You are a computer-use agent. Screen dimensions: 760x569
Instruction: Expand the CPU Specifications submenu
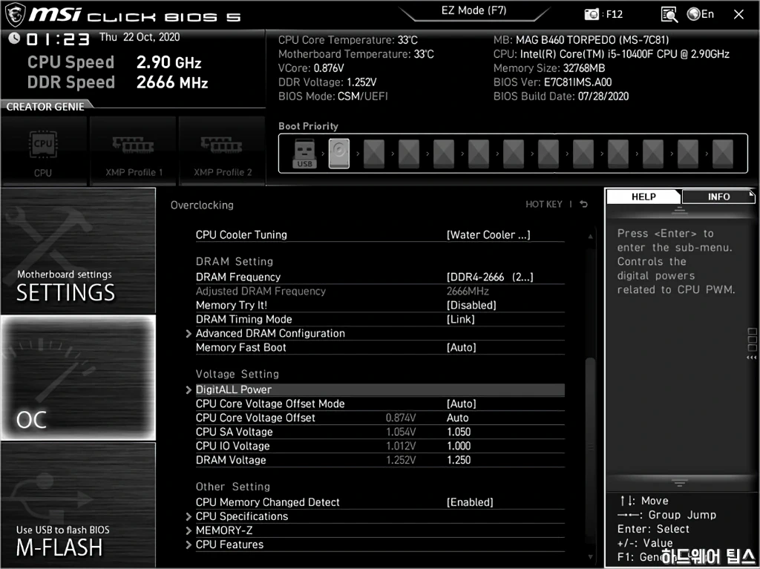(380, 516)
